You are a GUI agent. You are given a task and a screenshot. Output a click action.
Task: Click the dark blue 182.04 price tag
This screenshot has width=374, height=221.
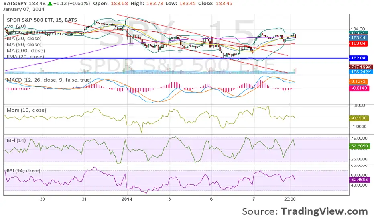[358, 58]
